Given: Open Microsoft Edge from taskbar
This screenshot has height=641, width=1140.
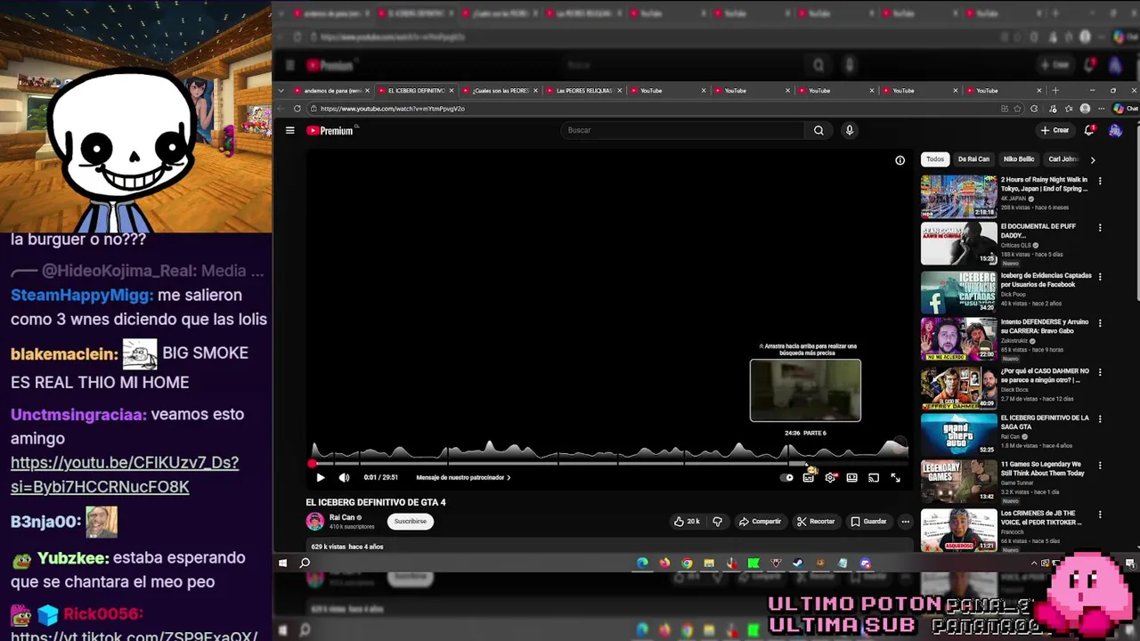Looking at the screenshot, I should [x=642, y=563].
